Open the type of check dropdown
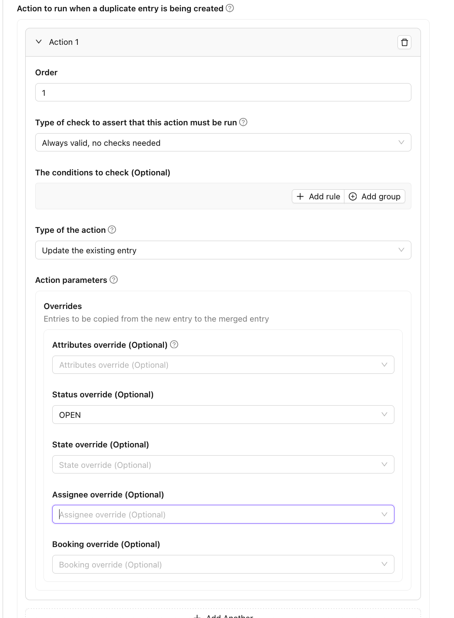Screen dimensions: 454x618 (223, 143)
